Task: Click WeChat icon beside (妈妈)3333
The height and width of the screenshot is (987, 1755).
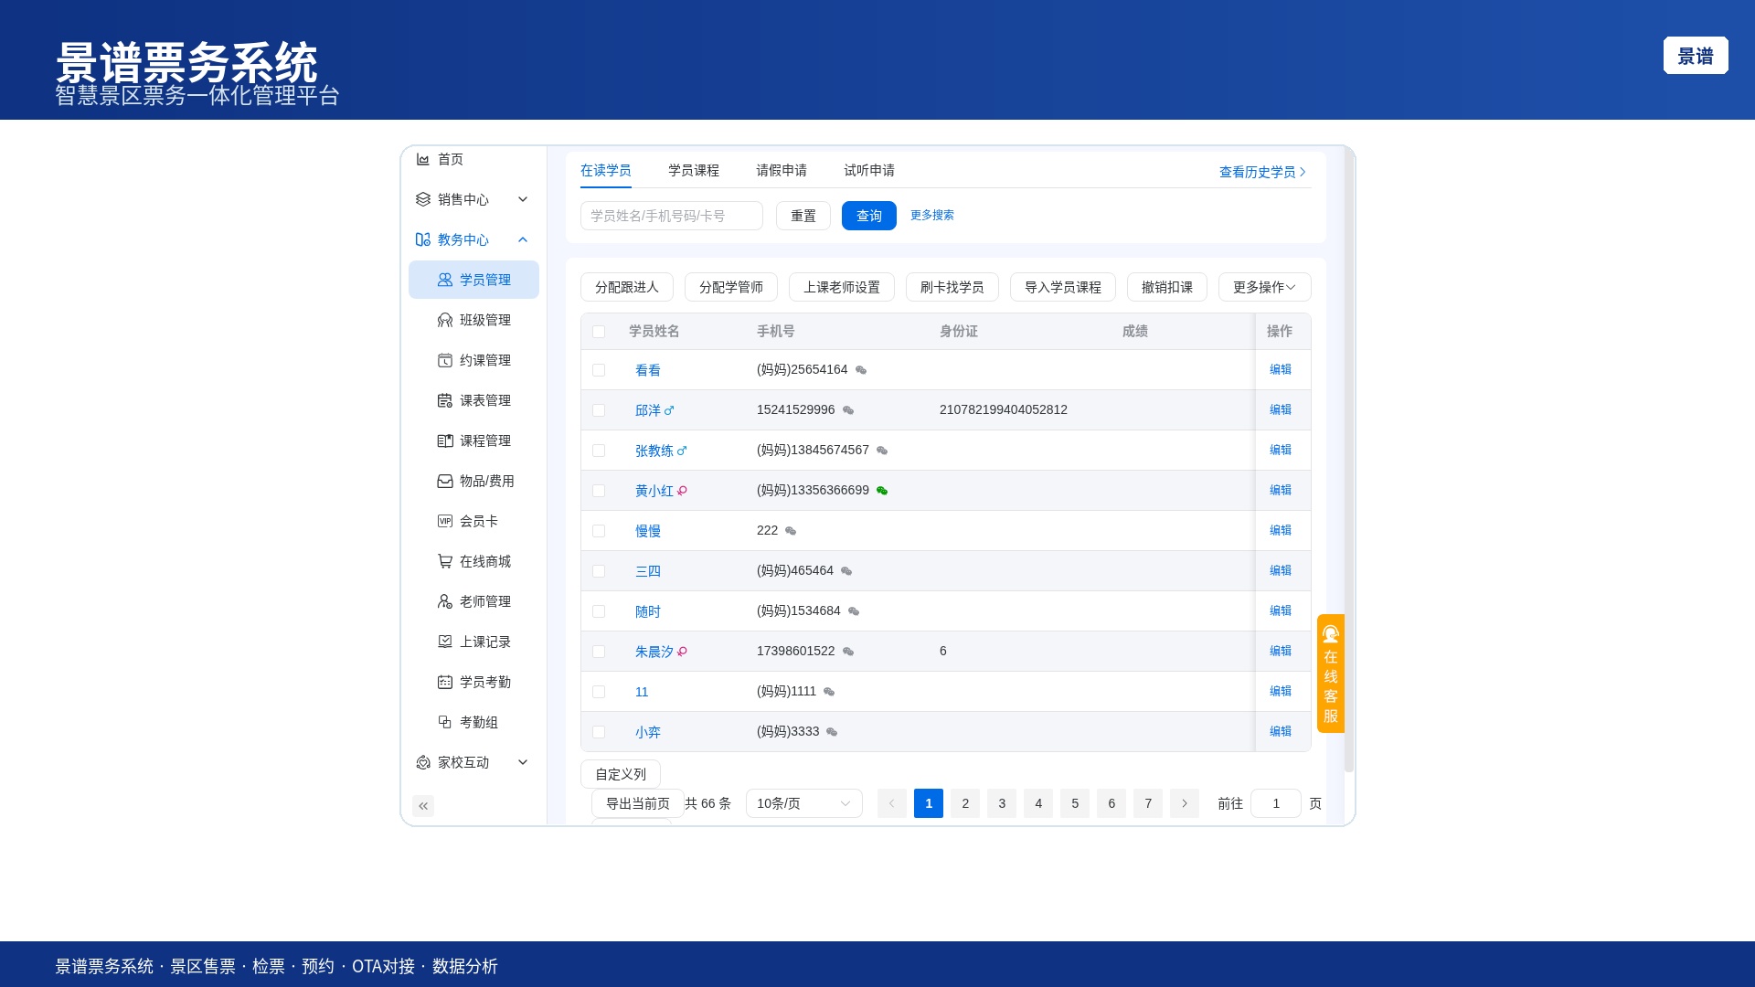Action: coord(832,732)
